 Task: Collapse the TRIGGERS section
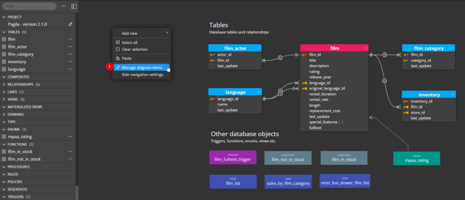pyautogui.click(x=4, y=197)
